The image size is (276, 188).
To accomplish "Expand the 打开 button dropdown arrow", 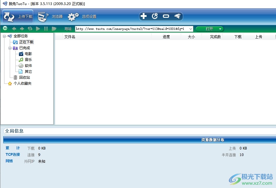I will (220, 29).
